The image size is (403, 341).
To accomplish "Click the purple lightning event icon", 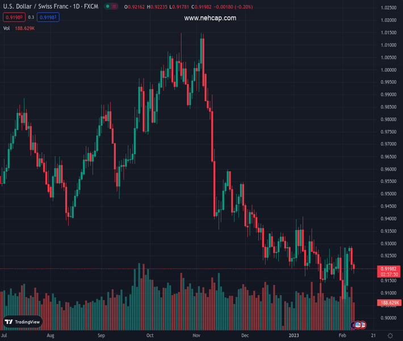I will click(353, 325).
